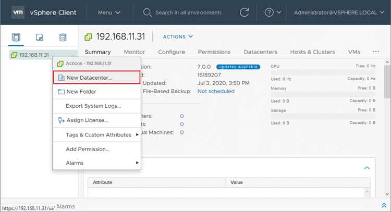The image size is (391, 212).
Task: Click the clusters count 0 link
Action: click(182, 116)
